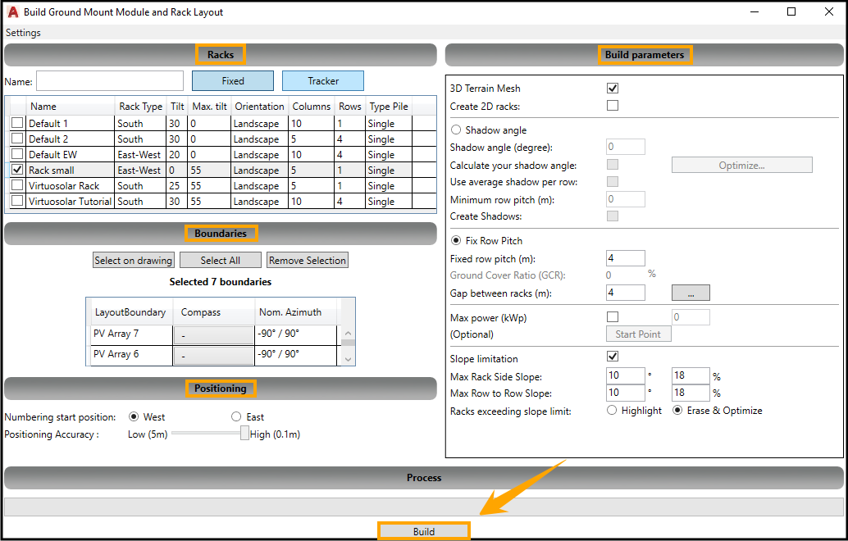Open Compass dropdown for PV Array 6

[213, 356]
